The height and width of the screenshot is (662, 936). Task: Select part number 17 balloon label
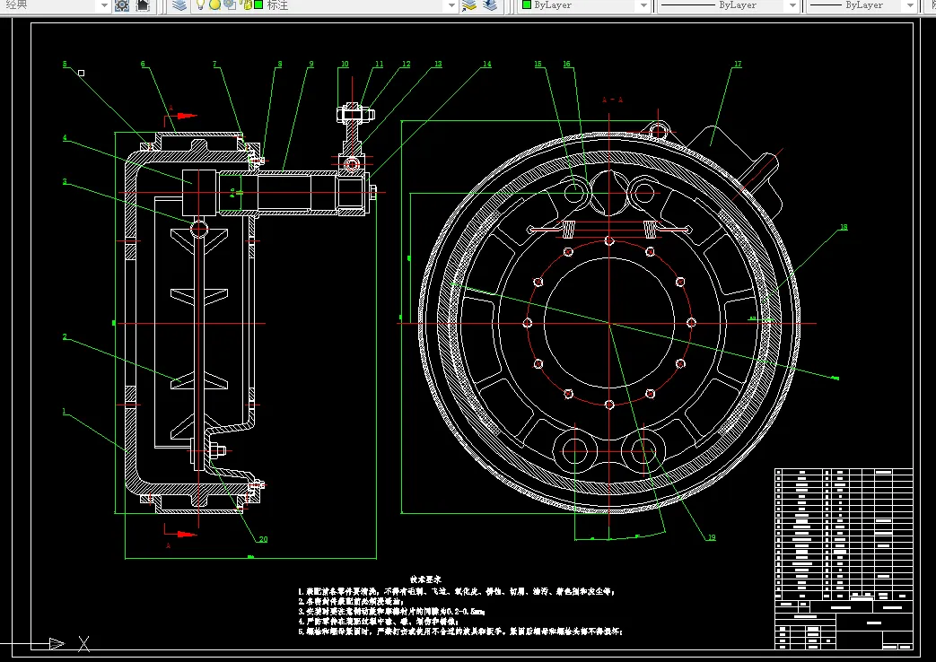738,65
